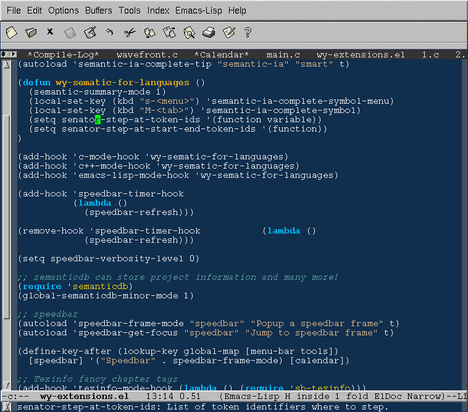Open the Tools menu

point(130,11)
